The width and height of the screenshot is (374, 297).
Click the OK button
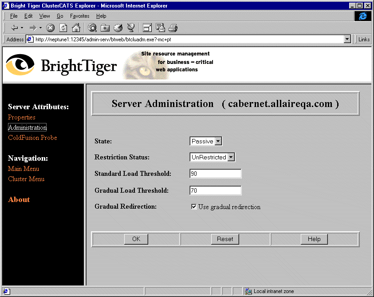(136, 239)
